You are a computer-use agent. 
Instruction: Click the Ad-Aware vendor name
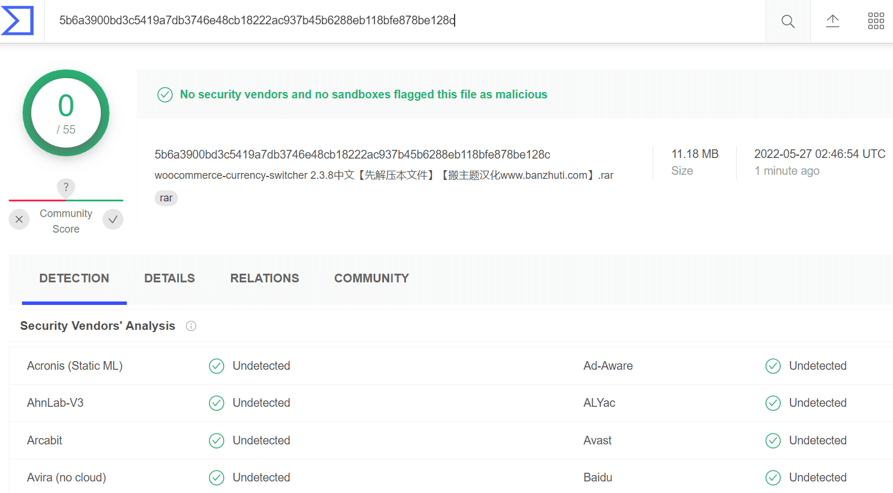click(x=608, y=366)
